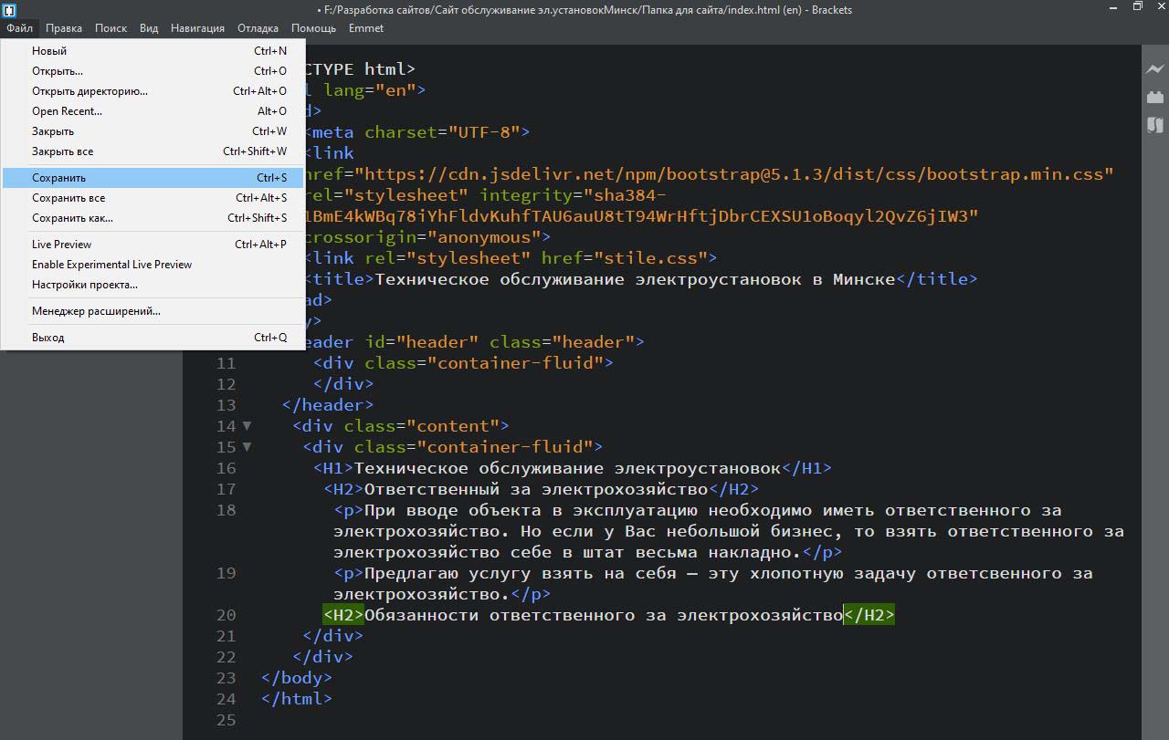Click the sidebar icon below the brick icon

pos(1155,125)
